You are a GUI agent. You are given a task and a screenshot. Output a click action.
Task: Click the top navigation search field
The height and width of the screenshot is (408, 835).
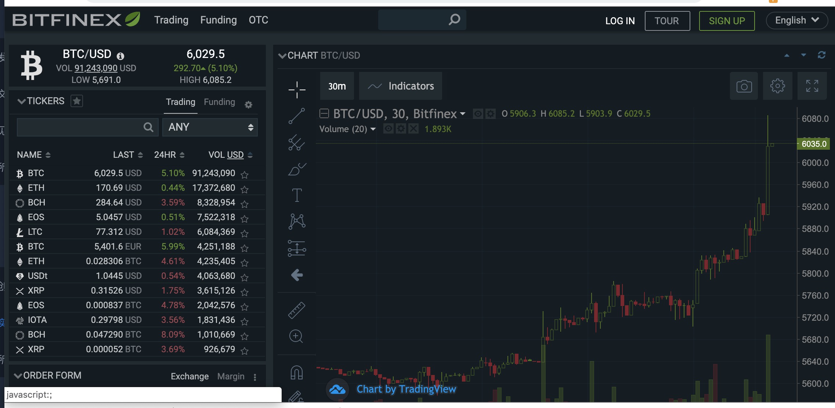pyautogui.click(x=422, y=20)
